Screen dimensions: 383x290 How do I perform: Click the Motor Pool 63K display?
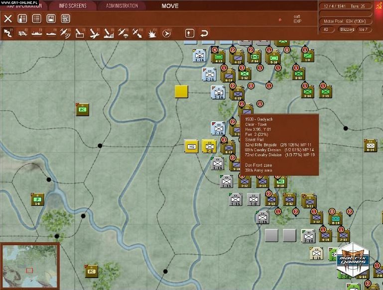[x=345, y=21]
